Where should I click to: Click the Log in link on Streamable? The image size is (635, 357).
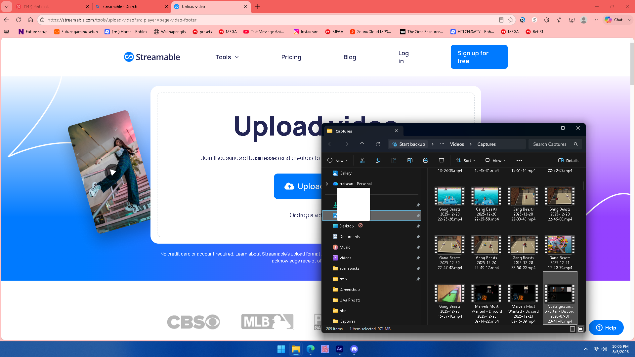pyautogui.click(x=403, y=57)
